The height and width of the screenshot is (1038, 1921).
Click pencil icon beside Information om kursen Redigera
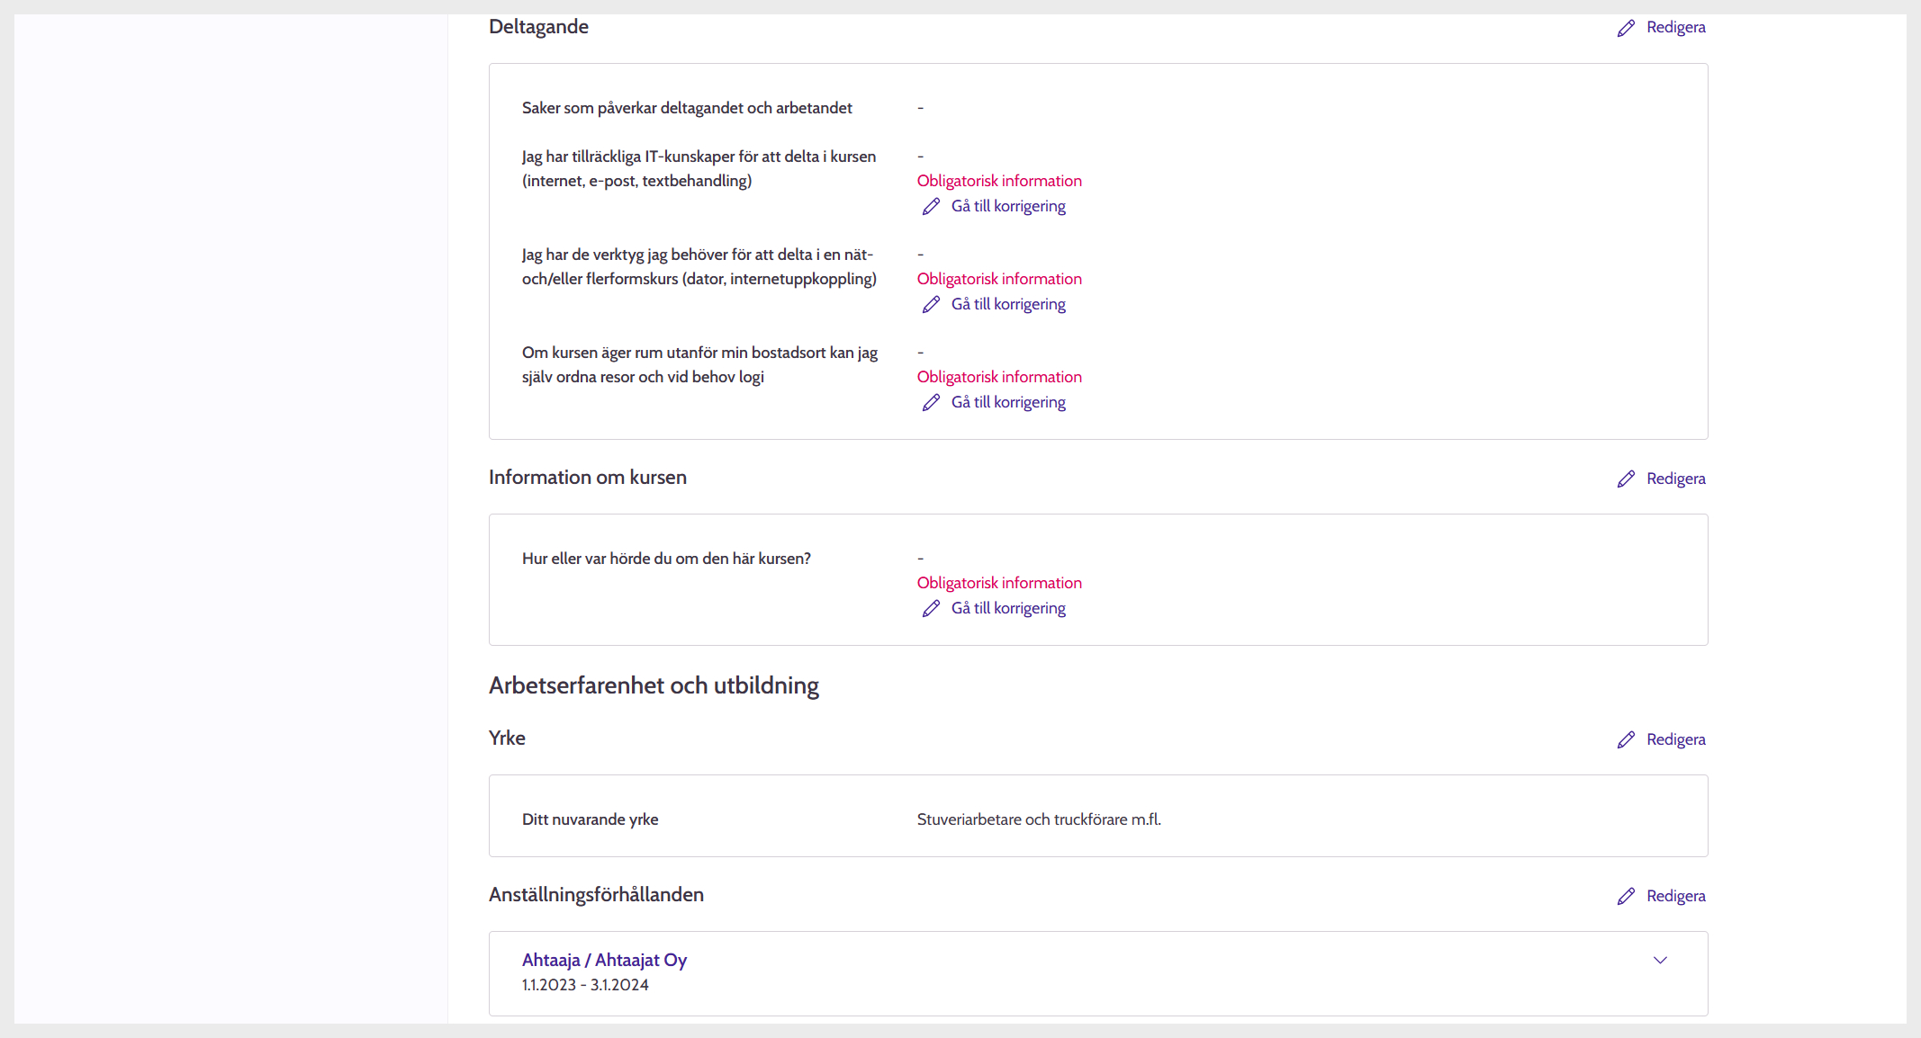tap(1626, 479)
